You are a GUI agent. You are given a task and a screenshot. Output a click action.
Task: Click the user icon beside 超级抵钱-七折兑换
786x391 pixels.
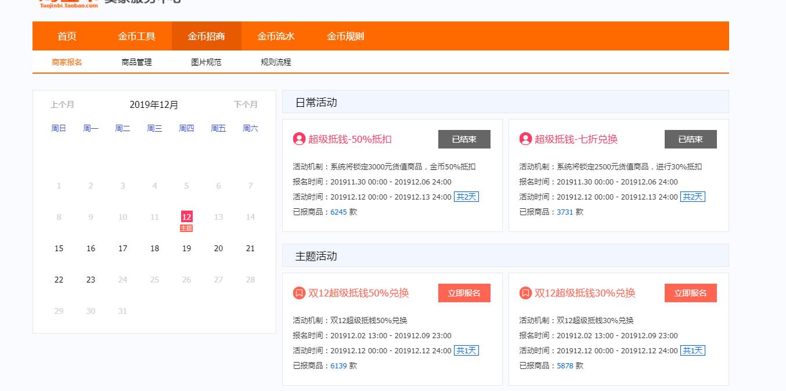pos(524,139)
